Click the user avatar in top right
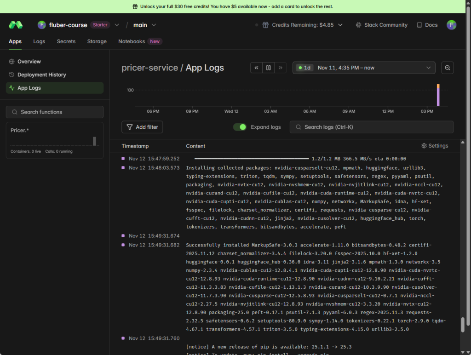This screenshot has width=471, height=355. [451, 25]
